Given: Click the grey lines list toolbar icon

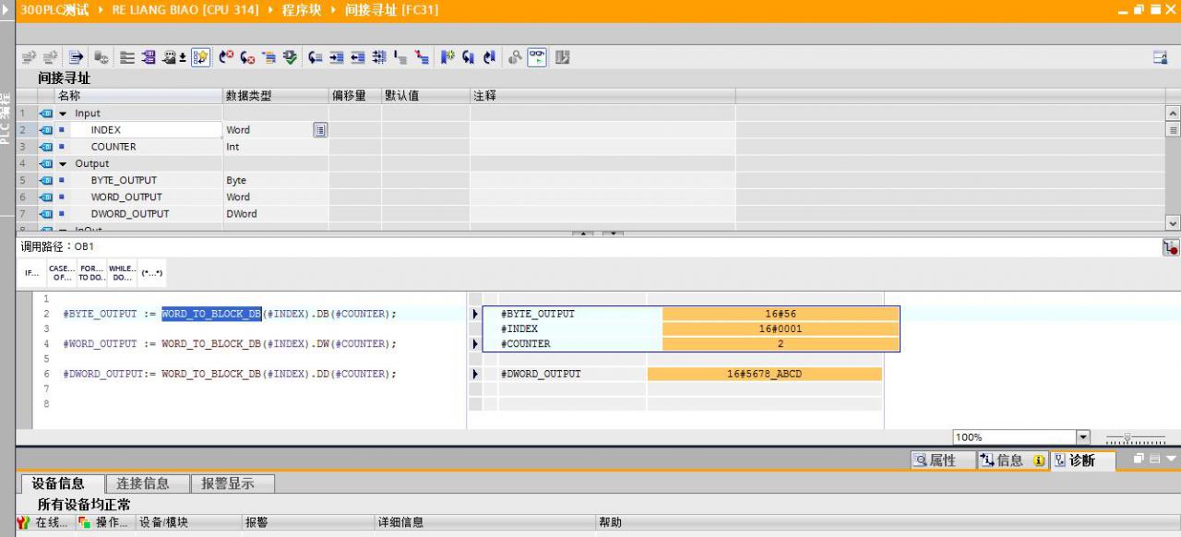Looking at the screenshot, I should click(127, 57).
